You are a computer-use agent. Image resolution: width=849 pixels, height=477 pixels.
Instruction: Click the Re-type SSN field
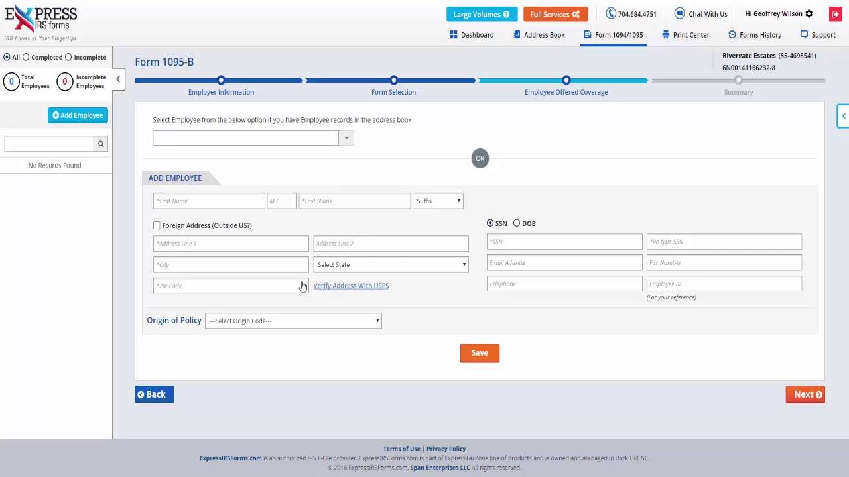click(x=724, y=241)
